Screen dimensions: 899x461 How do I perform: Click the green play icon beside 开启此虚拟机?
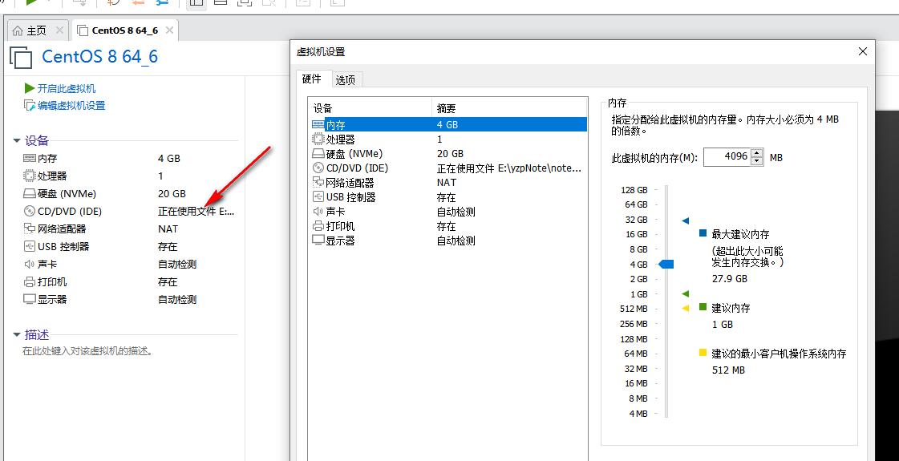coord(29,88)
